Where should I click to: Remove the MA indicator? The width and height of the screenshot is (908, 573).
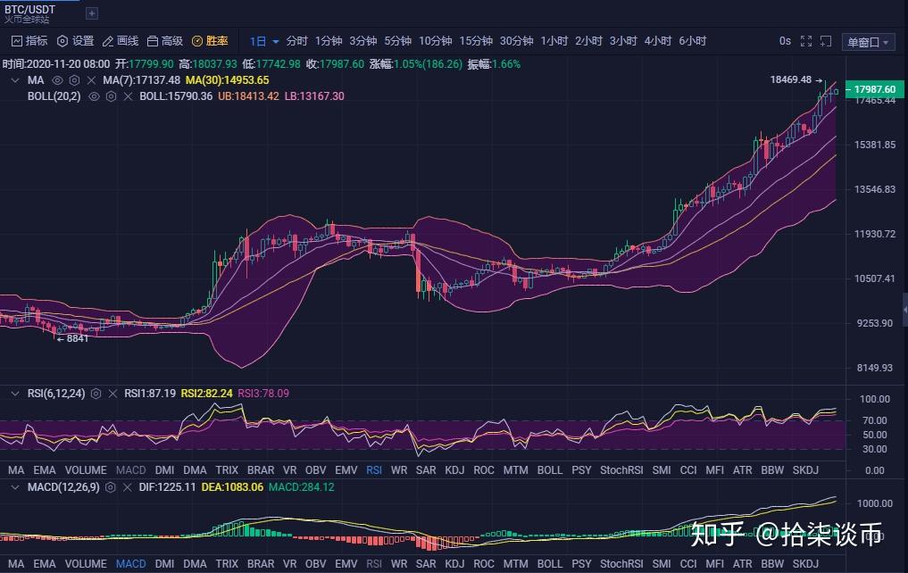(x=91, y=80)
